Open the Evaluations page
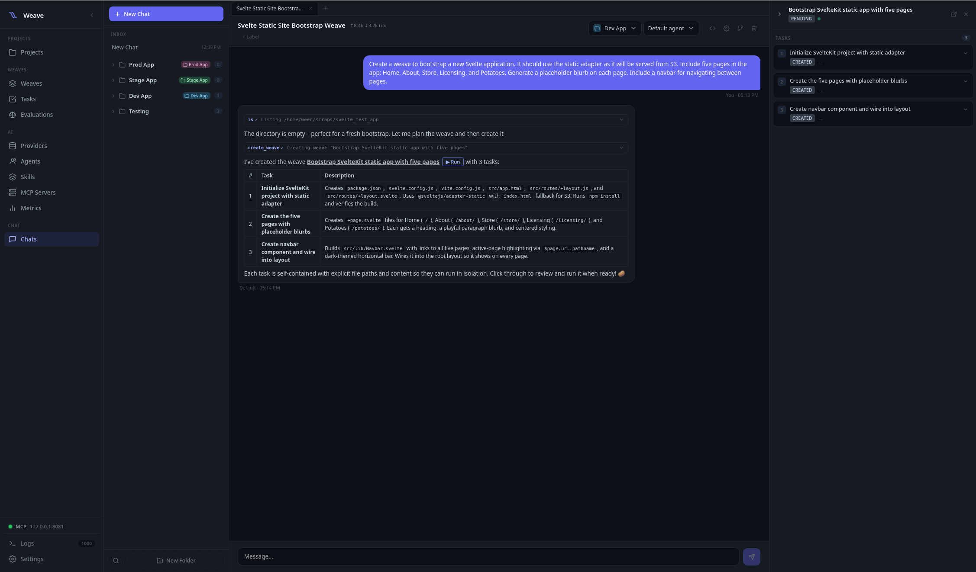976x572 pixels. point(52,115)
